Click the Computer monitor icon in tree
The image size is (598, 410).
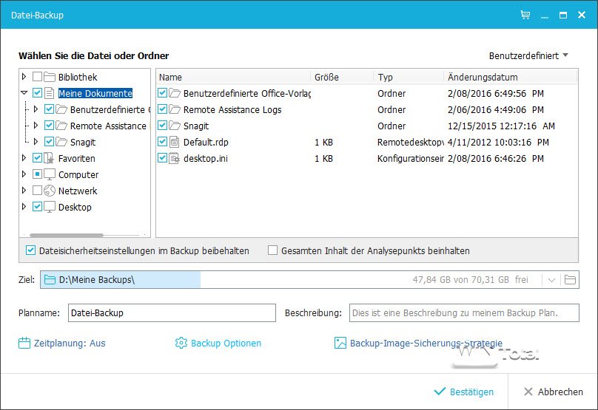[50, 174]
